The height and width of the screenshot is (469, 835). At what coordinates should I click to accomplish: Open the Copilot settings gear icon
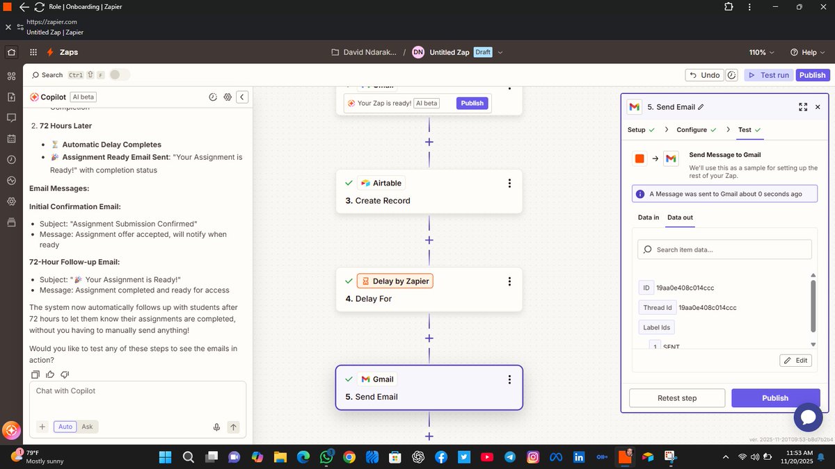click(x=228, y=97)
